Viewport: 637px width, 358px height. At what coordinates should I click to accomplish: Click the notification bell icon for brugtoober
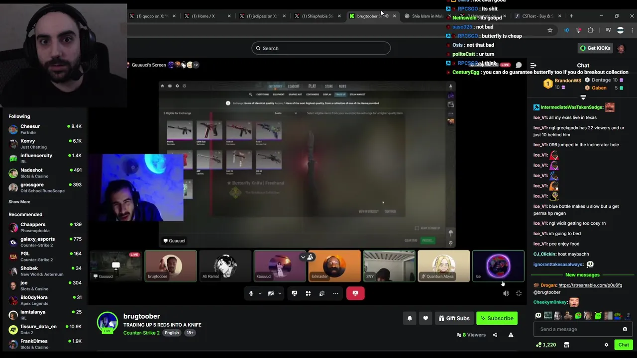click(x=410, y=318)
